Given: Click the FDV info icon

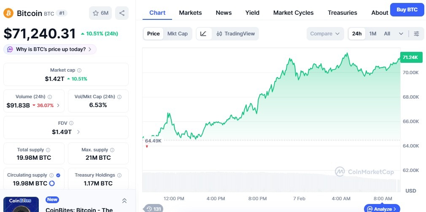Looking at the screenshot, I should tap(71, 123).
